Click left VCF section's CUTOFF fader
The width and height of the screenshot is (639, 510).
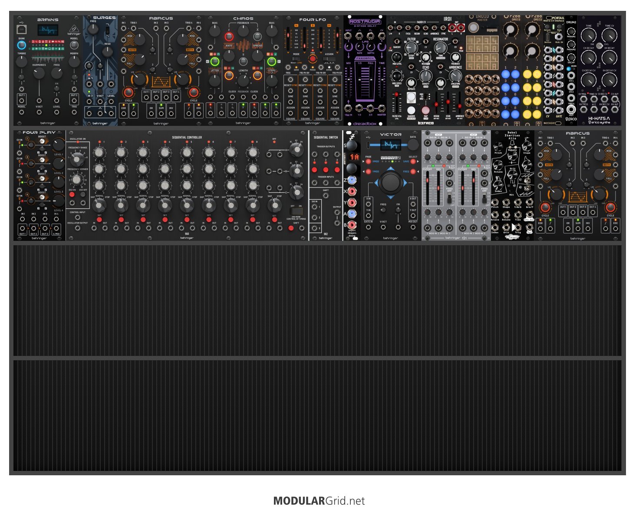tap(428, 188)
